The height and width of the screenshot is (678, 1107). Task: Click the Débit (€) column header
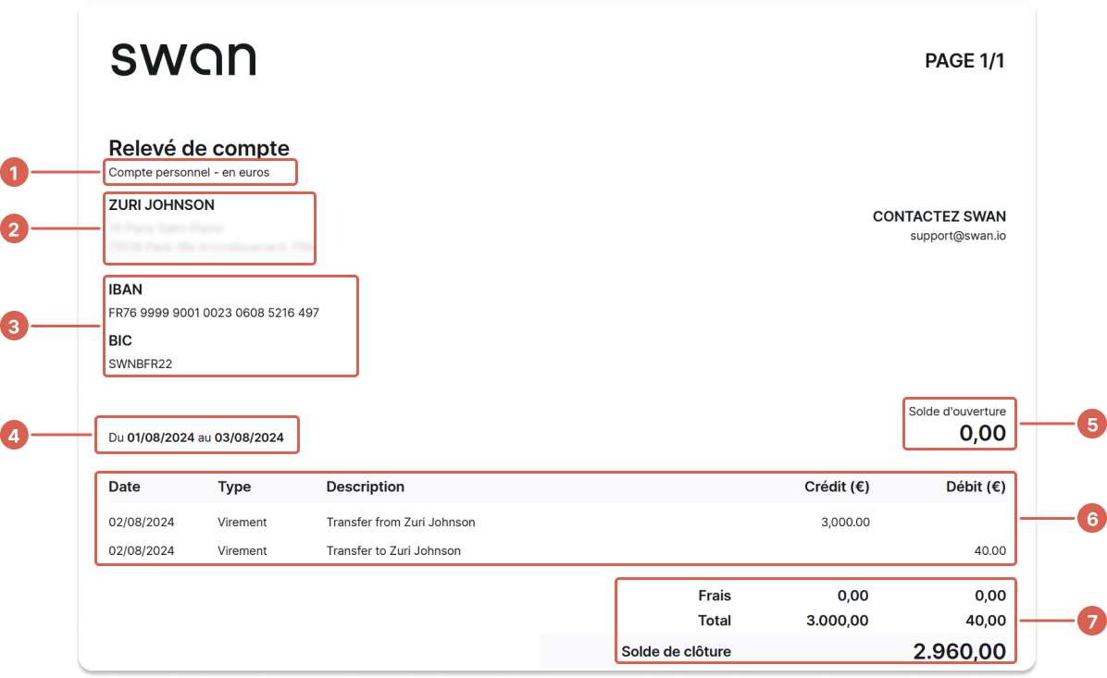pos(976,487)
